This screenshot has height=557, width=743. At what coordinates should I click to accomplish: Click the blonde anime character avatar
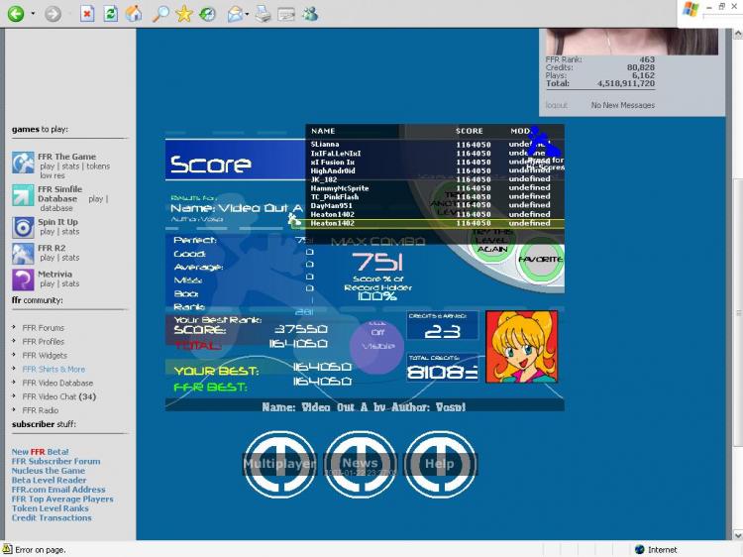[x=522, y=347]
